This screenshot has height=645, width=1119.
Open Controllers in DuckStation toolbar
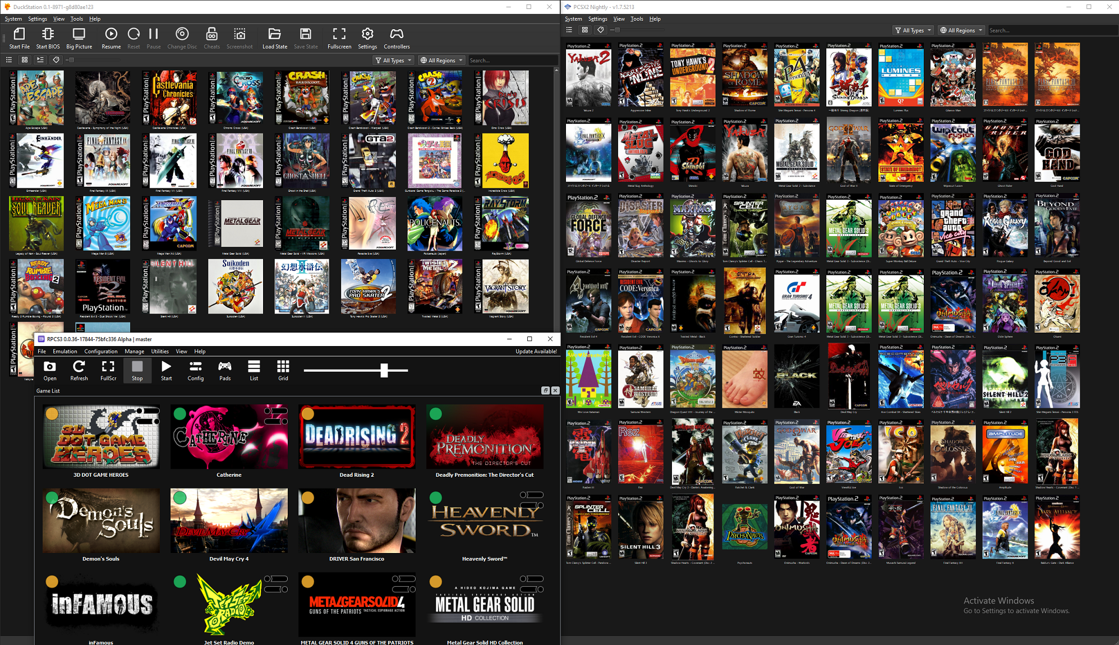tap(397, 39)
